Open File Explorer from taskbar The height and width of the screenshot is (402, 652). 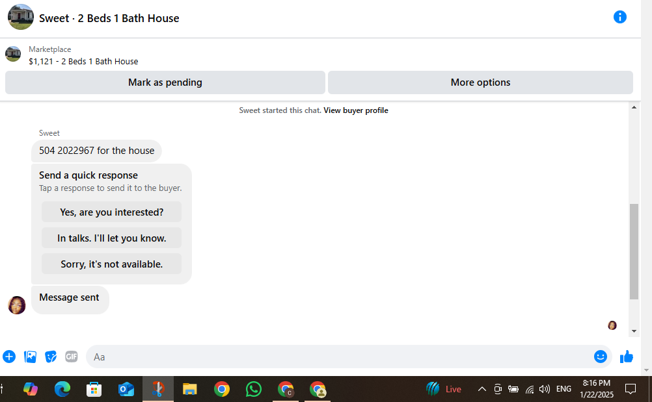pos(189,389)
